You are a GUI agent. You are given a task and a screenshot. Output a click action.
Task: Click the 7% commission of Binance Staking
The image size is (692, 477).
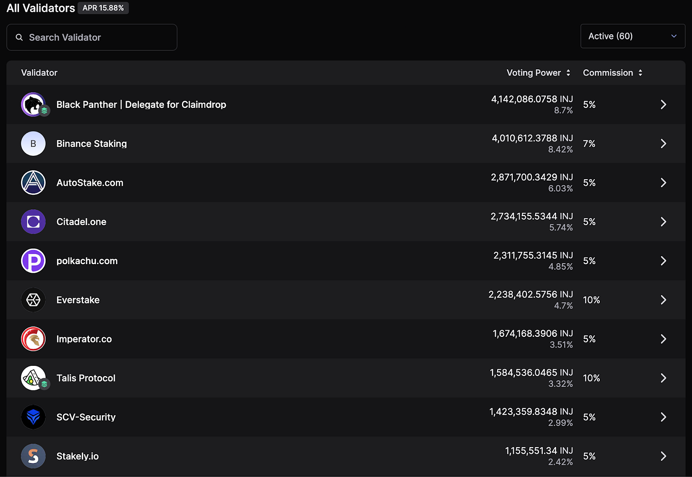[x=589, y=143]
